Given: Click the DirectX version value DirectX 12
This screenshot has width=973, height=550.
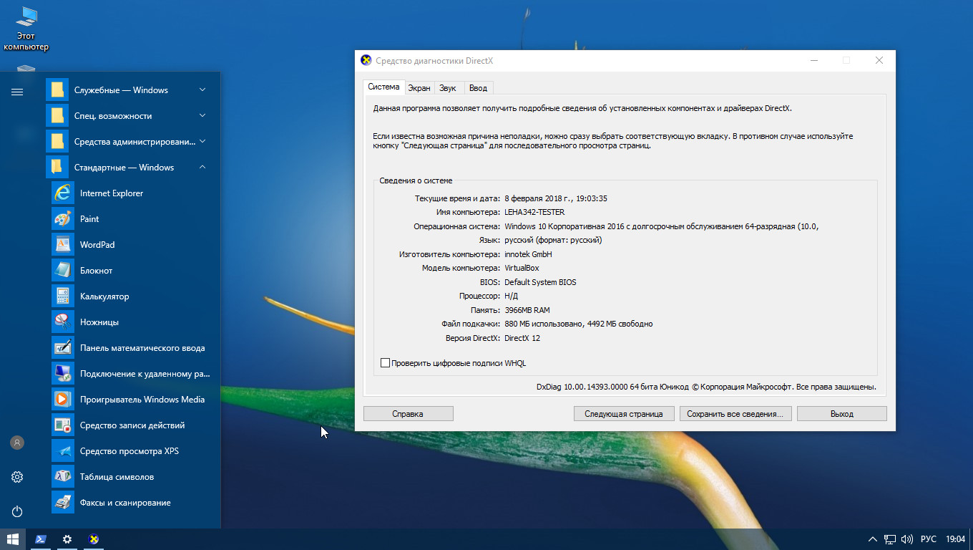Looking at the screenshot, I should tap(522, 338).
